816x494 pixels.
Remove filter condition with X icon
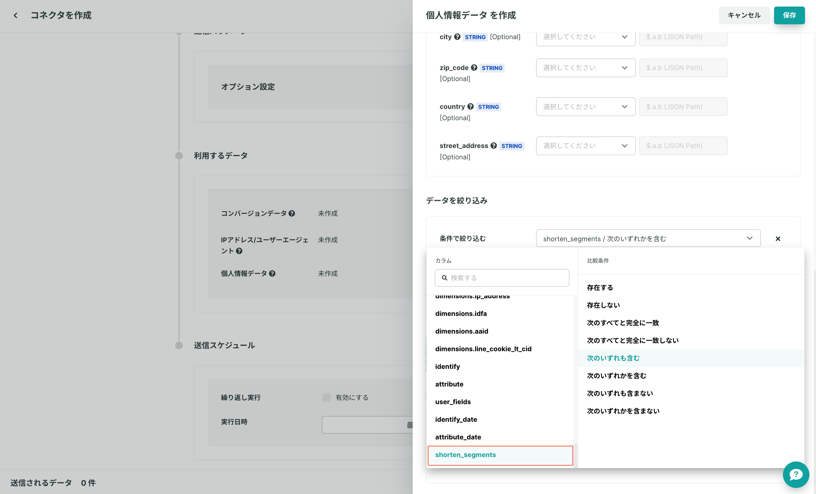[778, 238]
